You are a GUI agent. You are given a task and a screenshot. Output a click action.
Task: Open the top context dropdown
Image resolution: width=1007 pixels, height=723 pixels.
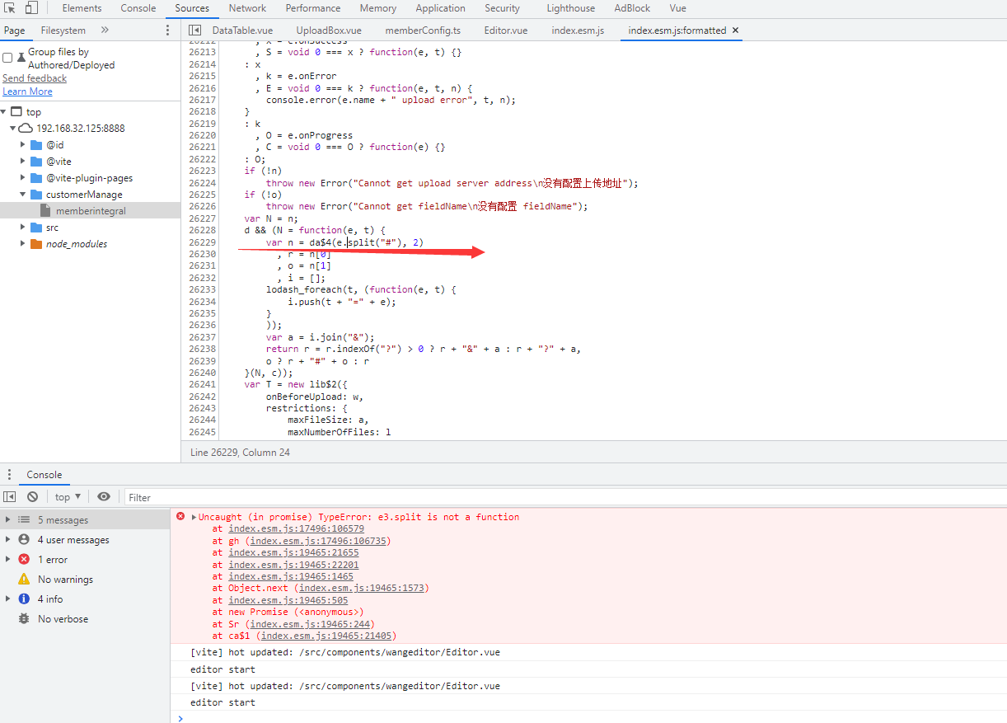[68, 497]
